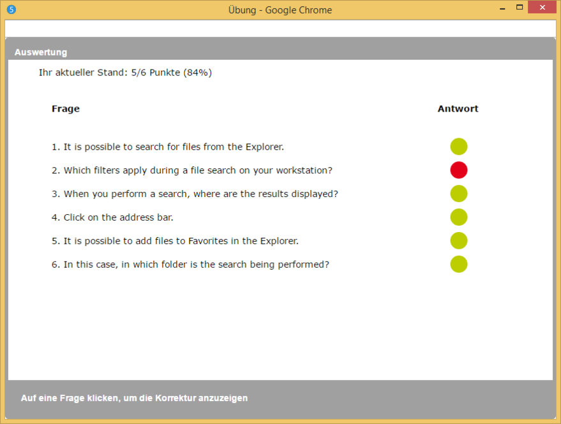Select the 'Click on the address bar' question
The width and height of the screenshot is (561, 424).
click(112, 217)
